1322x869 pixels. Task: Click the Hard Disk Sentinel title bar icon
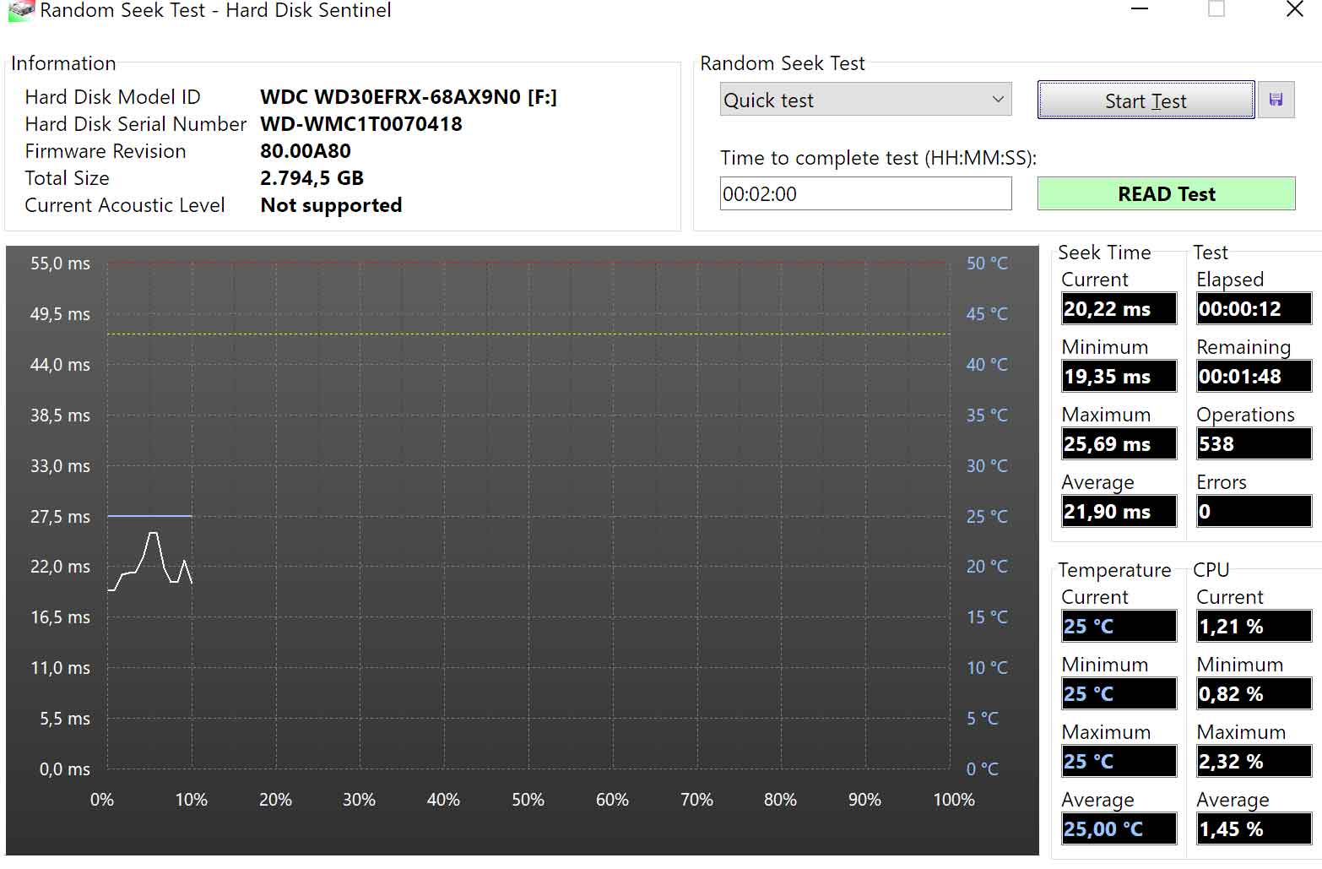point(20,11)
